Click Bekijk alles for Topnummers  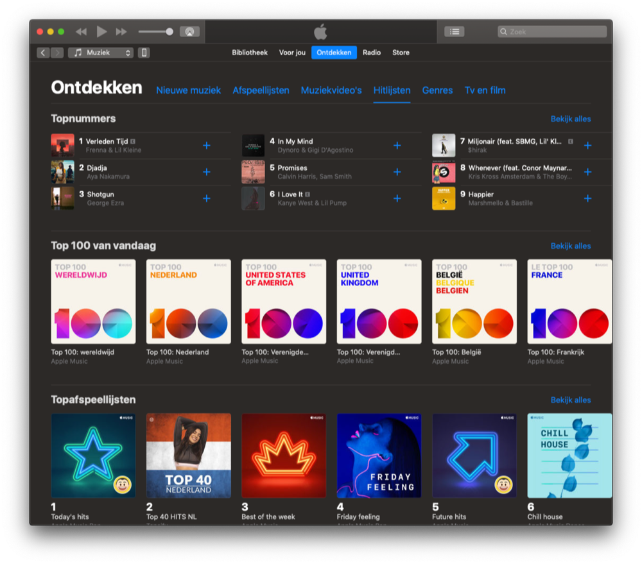coord(570,119)
